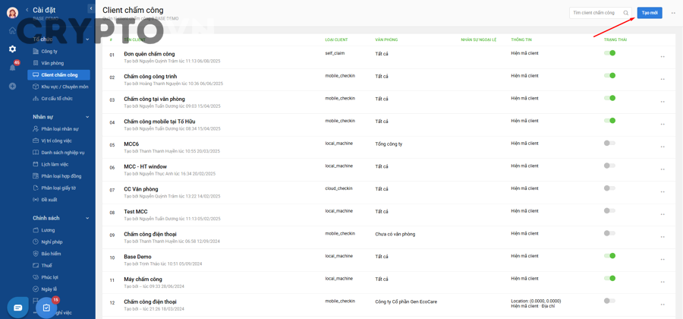Enable the MCC6 client toggle
Viewport: 683px width, 319px height.
(x=609, y=144)
